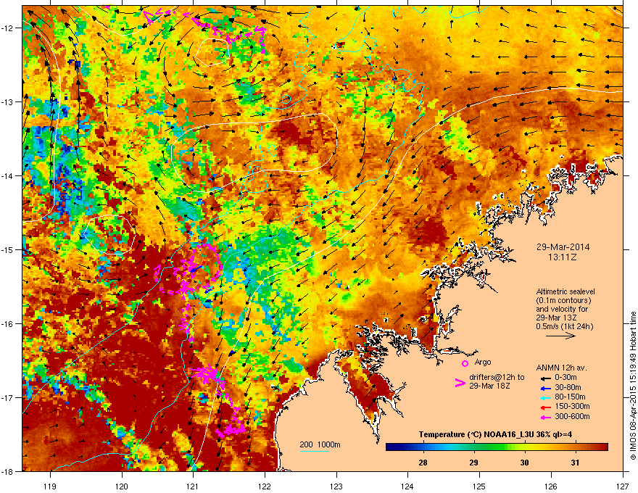Click the longitude axis label '120'

(x=122, y=486)
